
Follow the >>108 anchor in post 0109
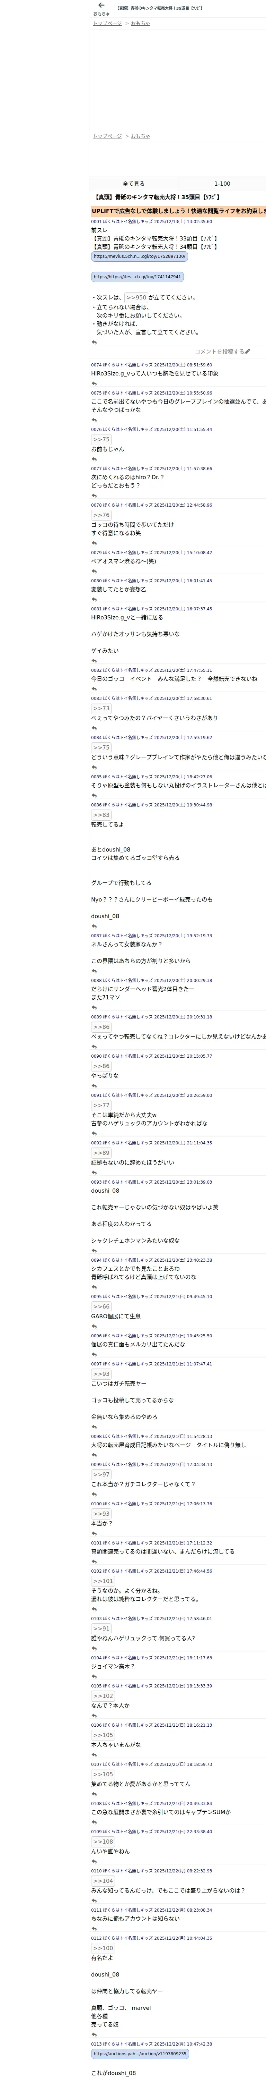[103, 1841]
